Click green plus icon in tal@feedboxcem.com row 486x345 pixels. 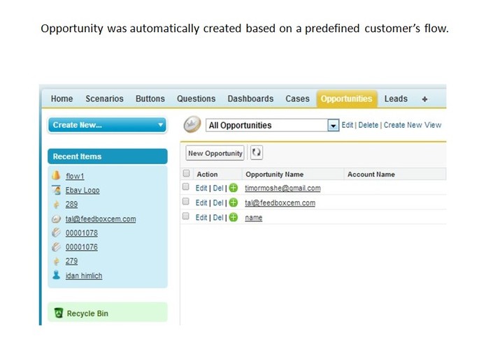coord(234,203)
